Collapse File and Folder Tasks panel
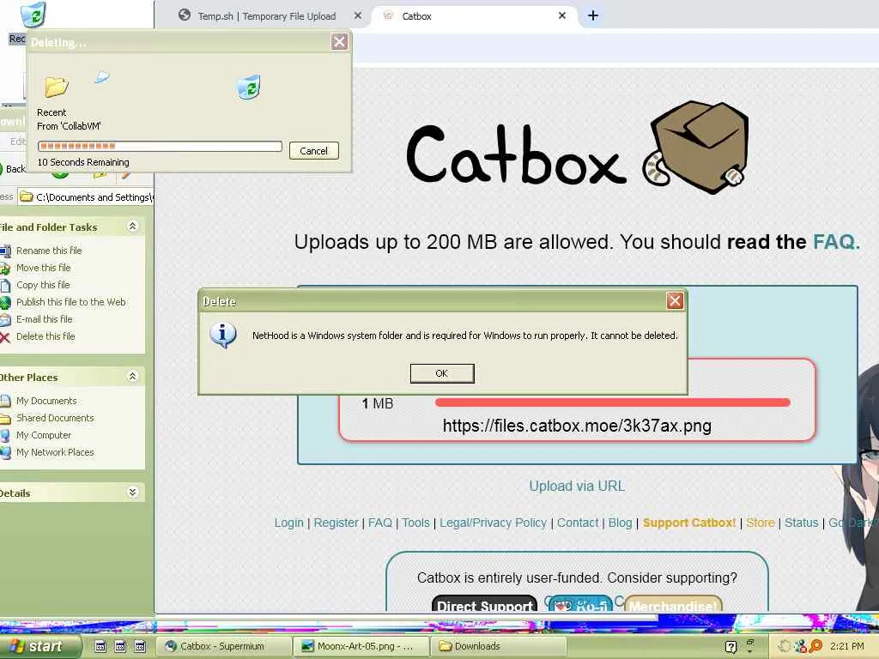Screen dimensions: 879x659 pos(132,226)
